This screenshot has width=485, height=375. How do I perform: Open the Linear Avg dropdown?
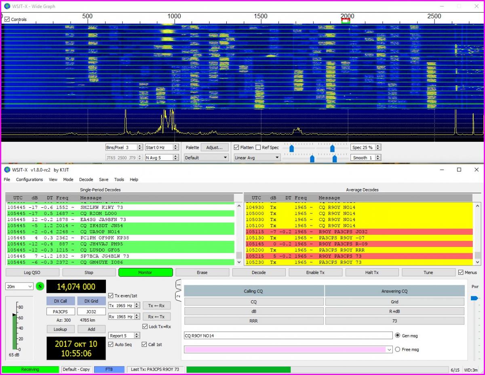pyautogui.click(x=257, y=158)
